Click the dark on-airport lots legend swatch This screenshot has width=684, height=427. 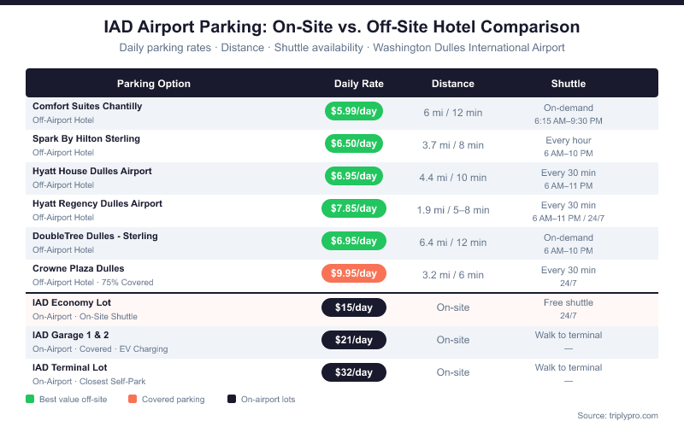click(232, 399)
